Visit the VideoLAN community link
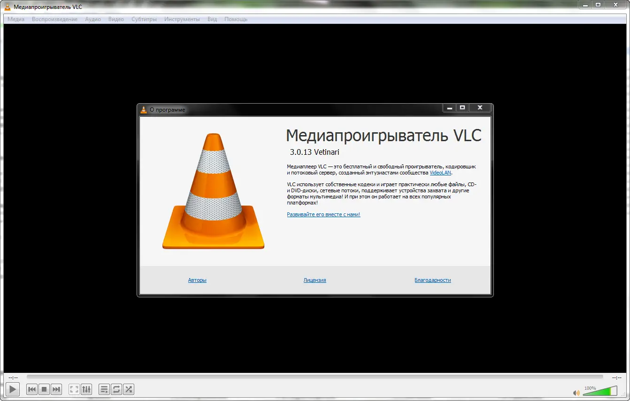 click(440, 173)
